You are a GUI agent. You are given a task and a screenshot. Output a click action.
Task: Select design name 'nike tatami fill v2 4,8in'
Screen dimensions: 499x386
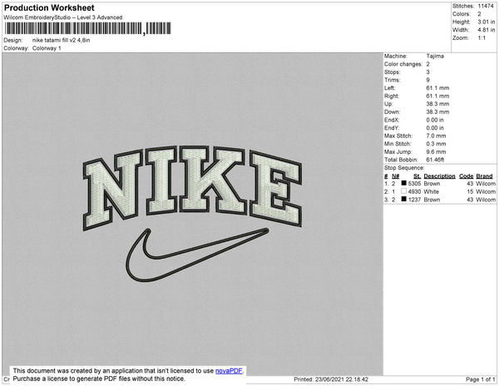61,40
